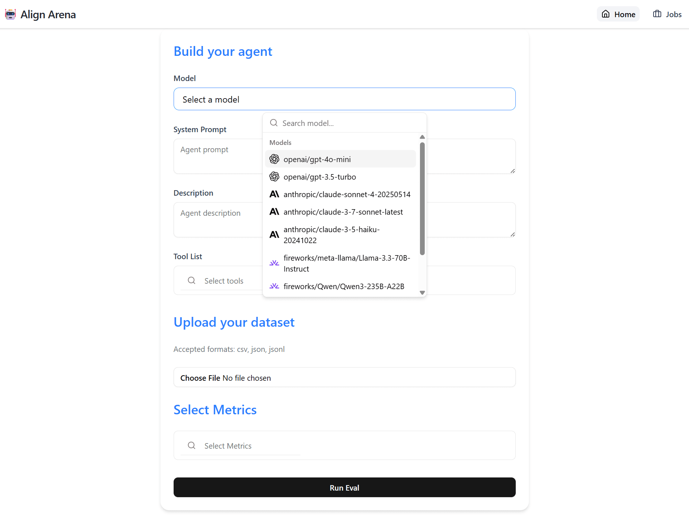This screenshot has height=526, width=689.
Task: Click the OpenAI logo beside gpt-4o-mini
Action: [x=274, y=159]
